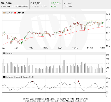Click the 2M volume axis label
The image size is (111, 102).
107,68
